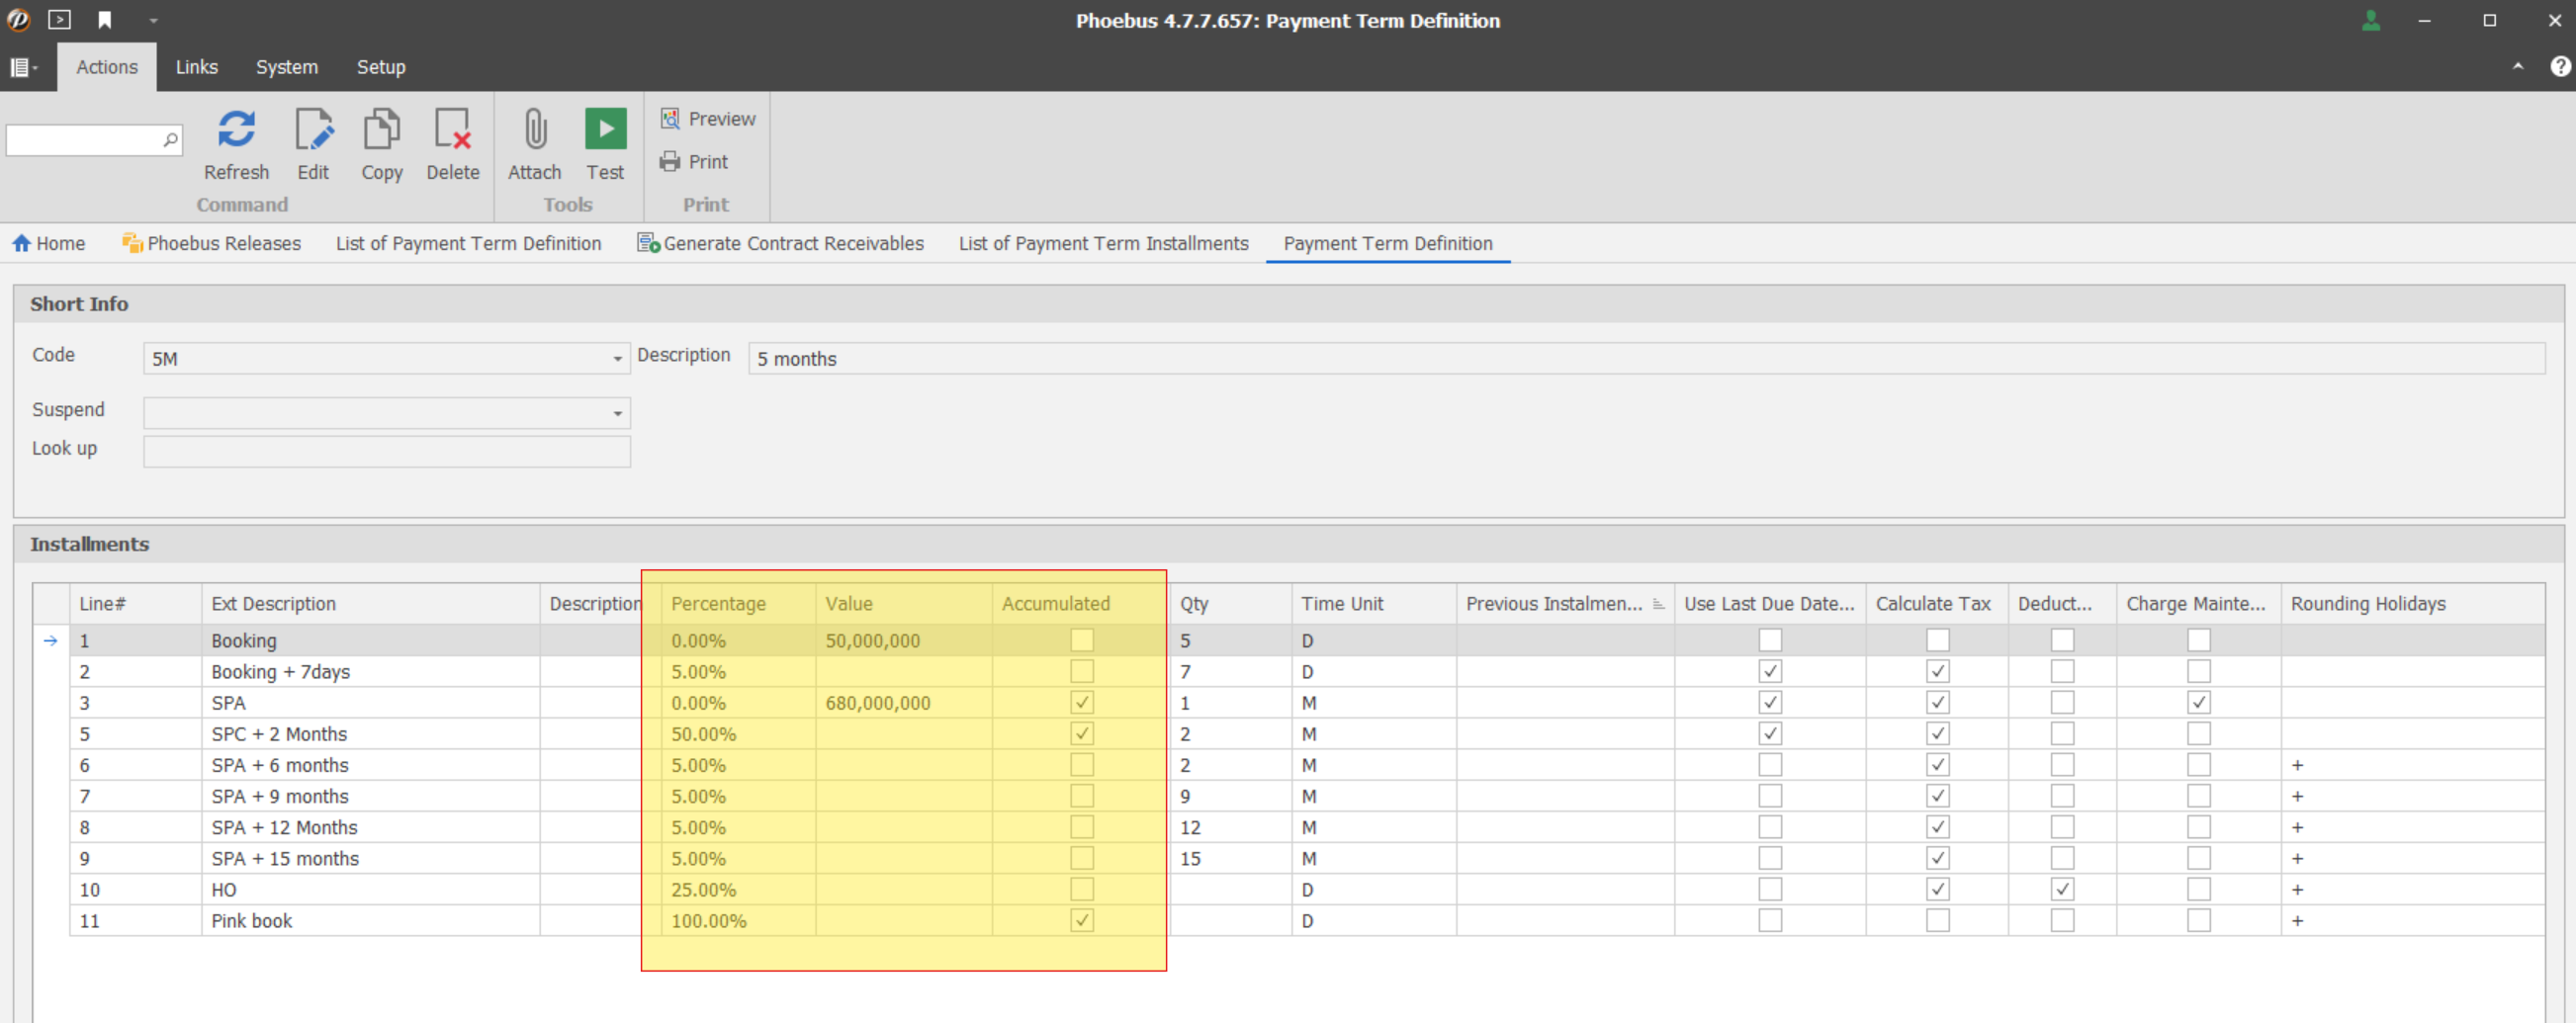Open the Links ribbon tab
The height and width of the screenshot is (1023, 2576).
coord(197,67)
